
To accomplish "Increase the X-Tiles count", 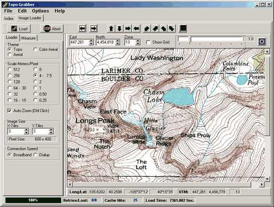I will click(26, 129).
